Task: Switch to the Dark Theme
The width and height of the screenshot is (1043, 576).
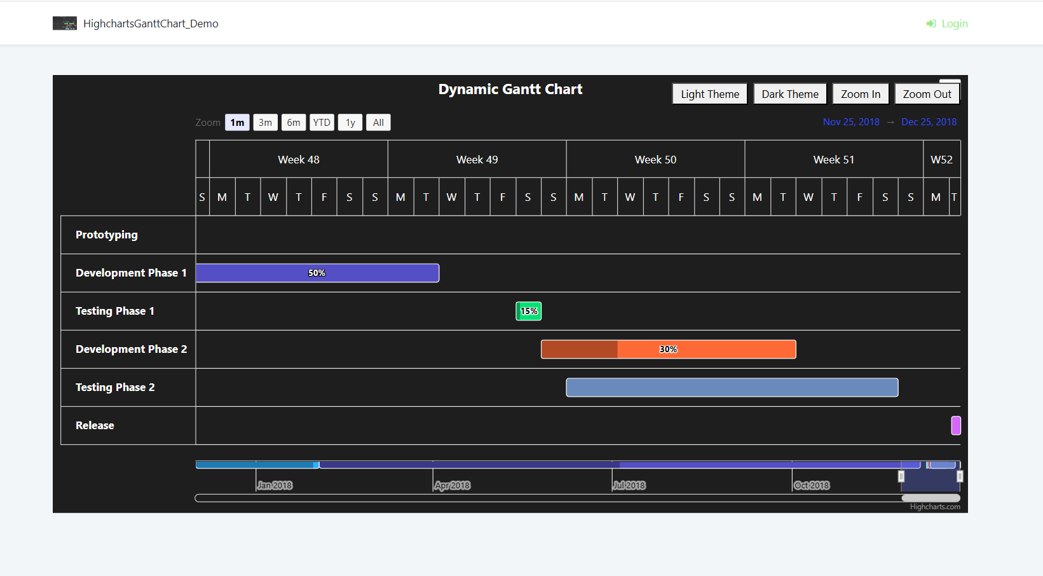Action: tap(789, 93)
